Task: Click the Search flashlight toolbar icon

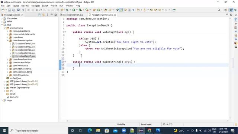Action: (110, 10)
